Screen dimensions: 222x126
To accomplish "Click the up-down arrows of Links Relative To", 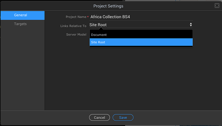I will tap(191, 25).
